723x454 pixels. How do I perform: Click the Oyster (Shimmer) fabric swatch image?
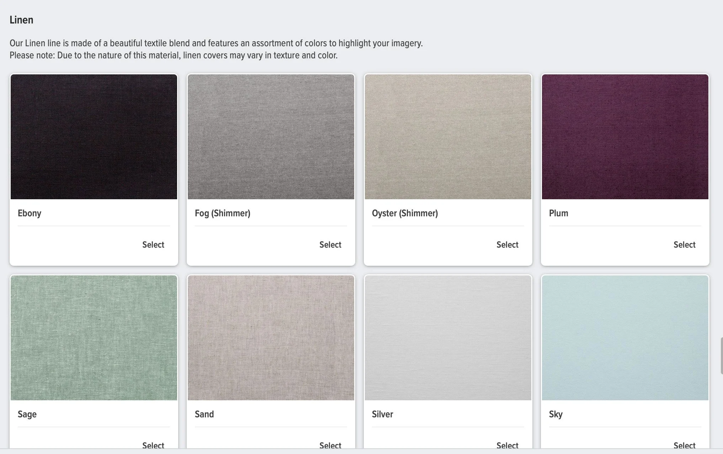(448, 136)
